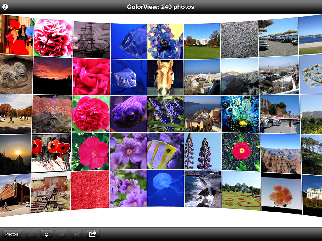Viewport: 322px width, 241px height.
Task: Open the brick building with cyclist photo
Action: pyautogui.click(x=15, y=195)
